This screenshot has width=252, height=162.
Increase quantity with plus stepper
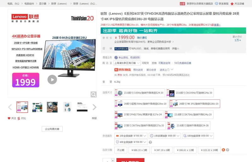click(x=113, y=160)
